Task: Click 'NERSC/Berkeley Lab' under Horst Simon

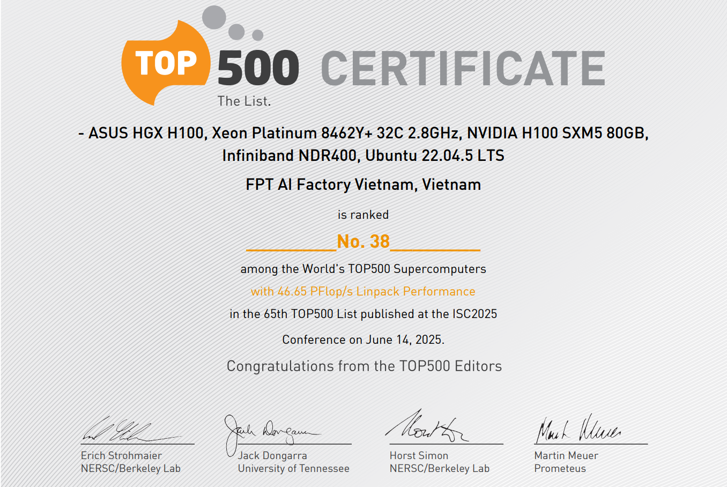Action: click(x=440, y=468)
